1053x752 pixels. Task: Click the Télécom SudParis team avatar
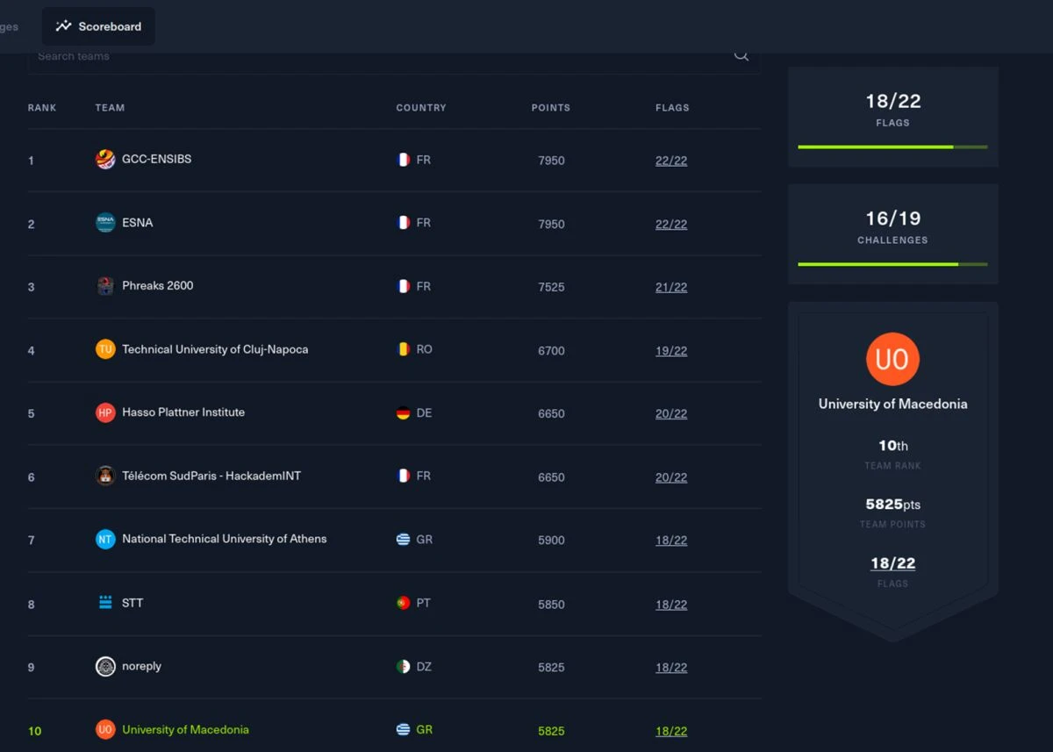pos(105,476)
